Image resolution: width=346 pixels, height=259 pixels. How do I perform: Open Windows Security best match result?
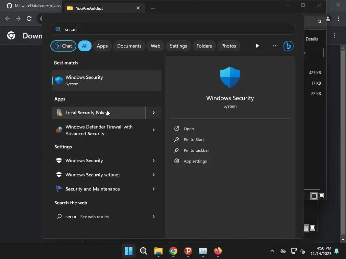tap(106, 81)
